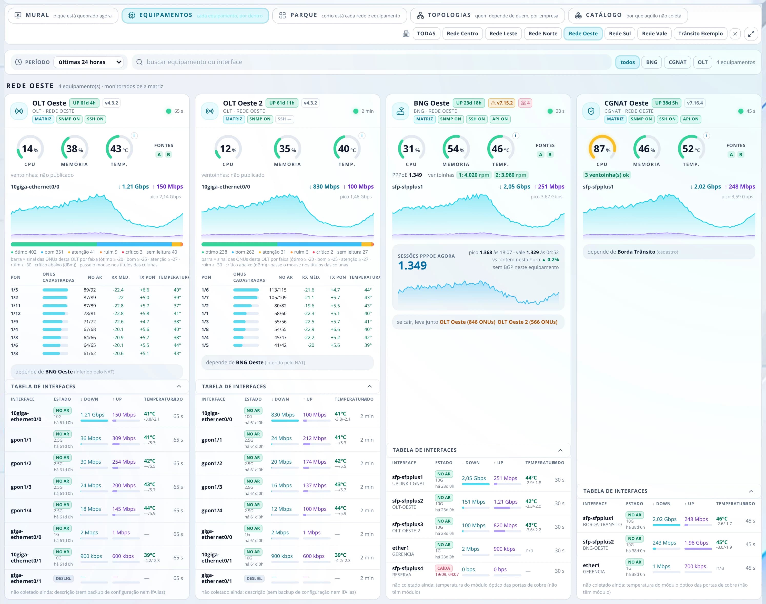The width and height of the screenshot is (766, 604).
Task: Click OLT Oeste ONU signal quality bar
Action: coord(97,244)
